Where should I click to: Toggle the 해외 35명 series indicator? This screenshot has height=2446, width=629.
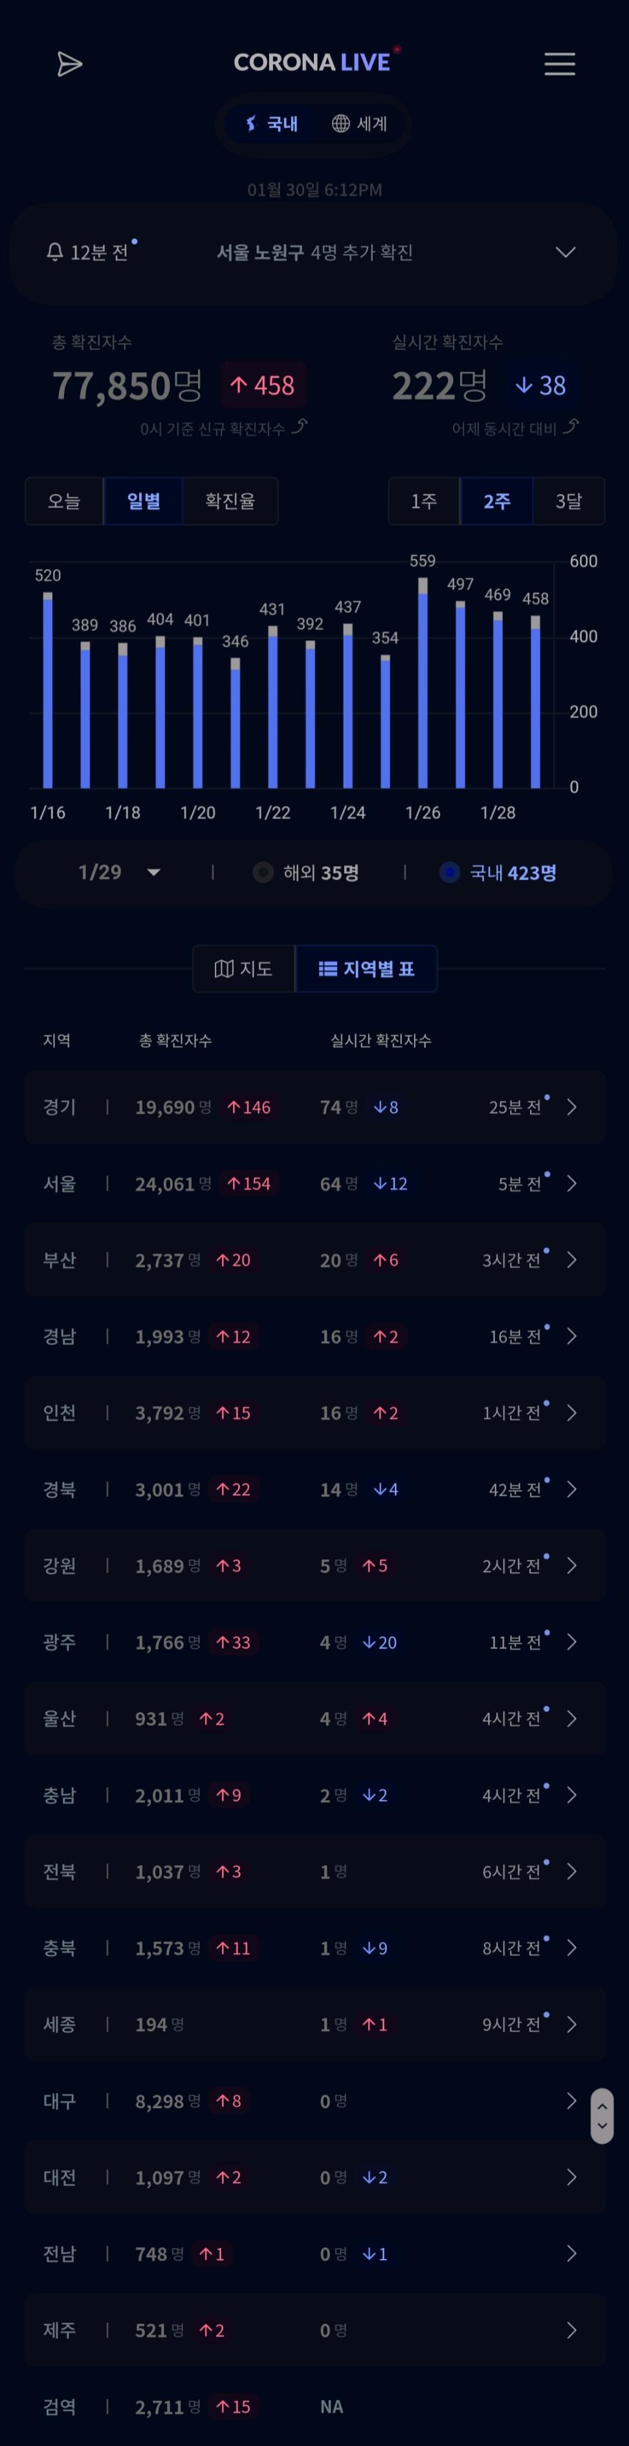point(263,872)
